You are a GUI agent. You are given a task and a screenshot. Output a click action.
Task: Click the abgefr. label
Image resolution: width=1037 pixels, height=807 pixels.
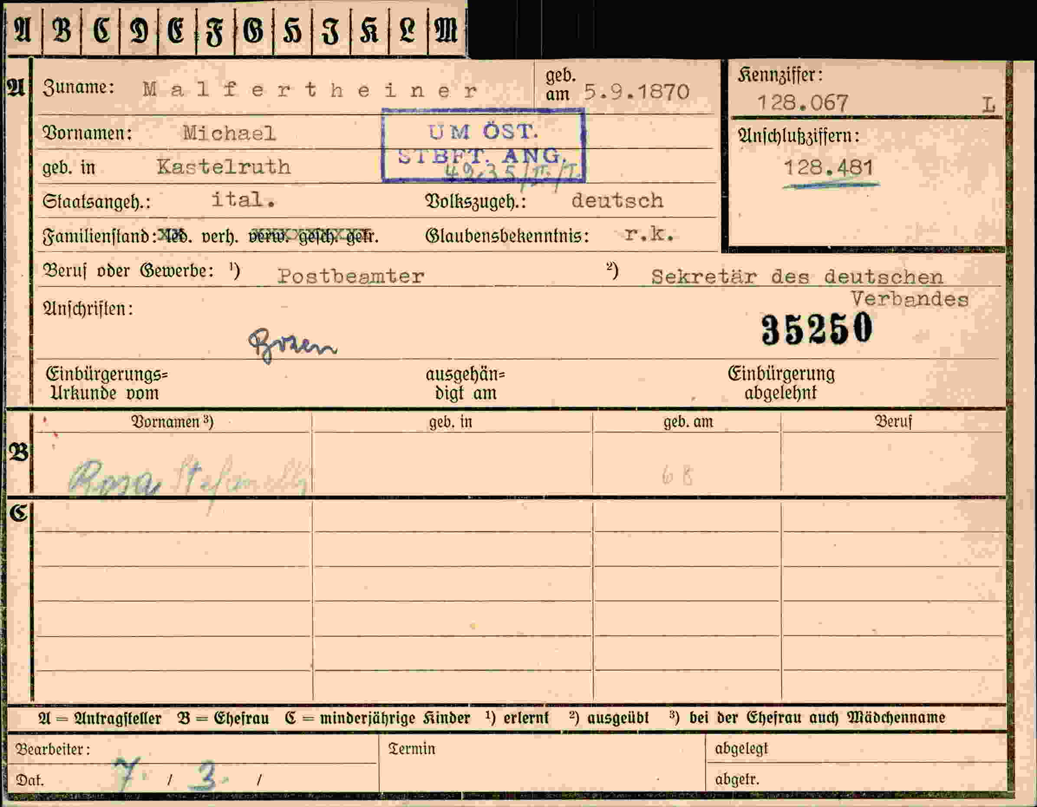click(x=737, y=779)
